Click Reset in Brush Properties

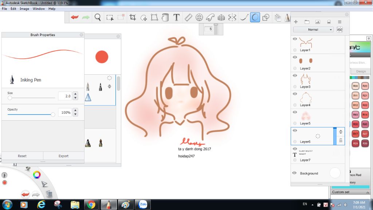[22, 156]
